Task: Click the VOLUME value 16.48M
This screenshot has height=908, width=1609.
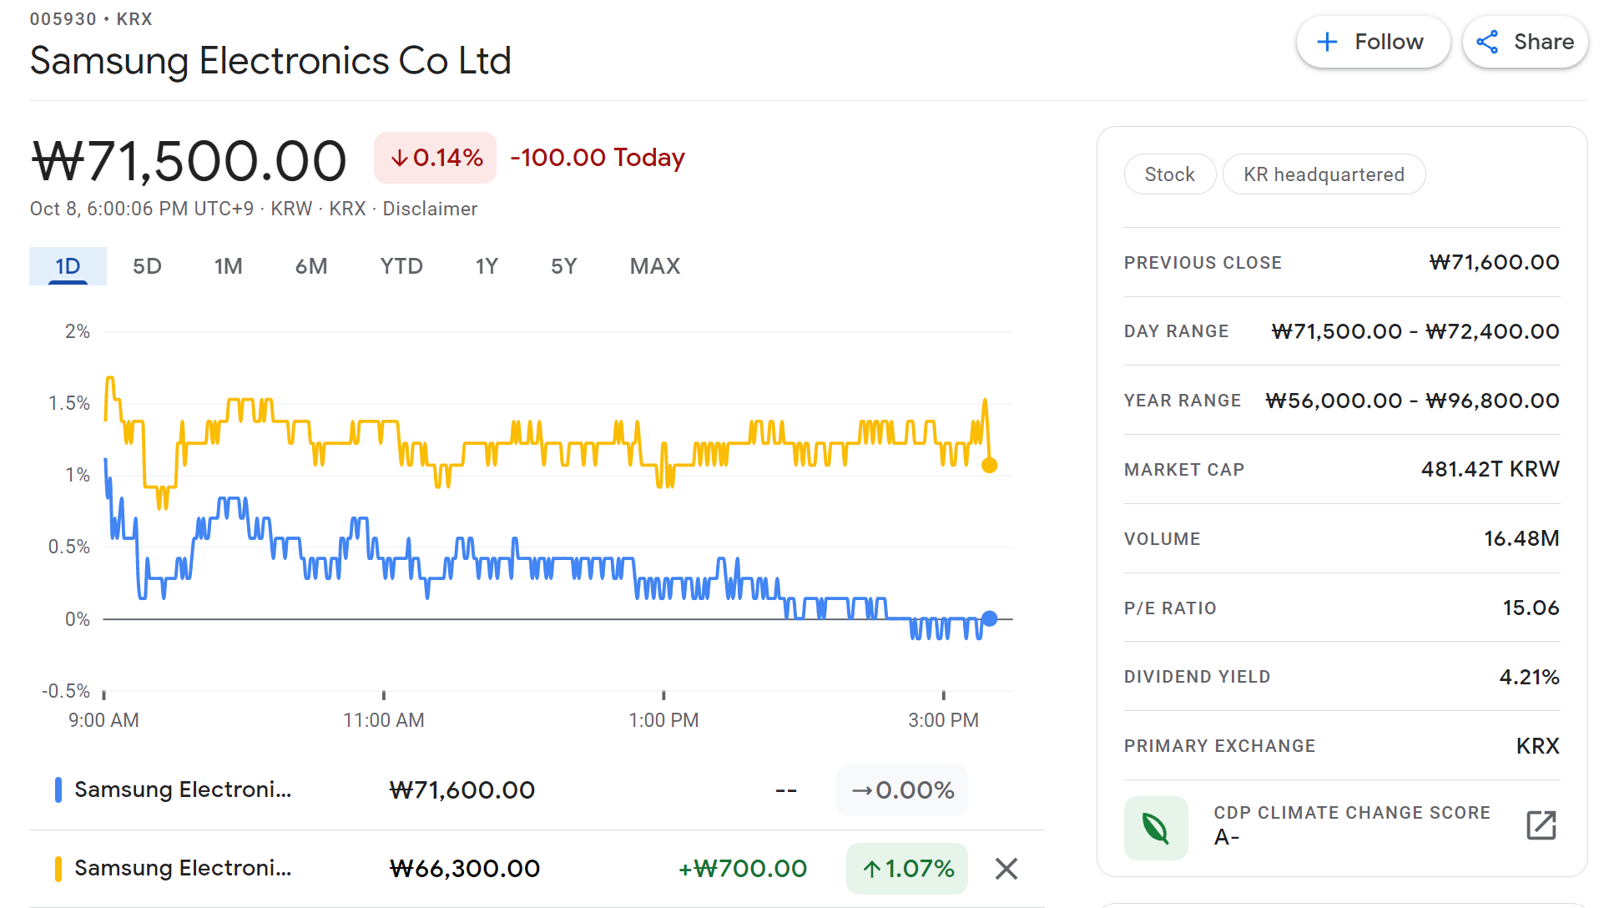Action: (1521, 538)
